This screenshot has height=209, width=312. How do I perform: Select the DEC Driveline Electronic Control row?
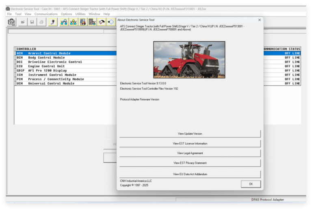tap(66, 62)
